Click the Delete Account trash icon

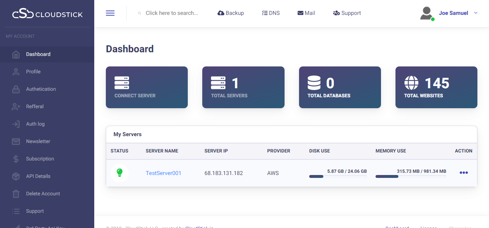pyautogui.click(x=16, y=194)
